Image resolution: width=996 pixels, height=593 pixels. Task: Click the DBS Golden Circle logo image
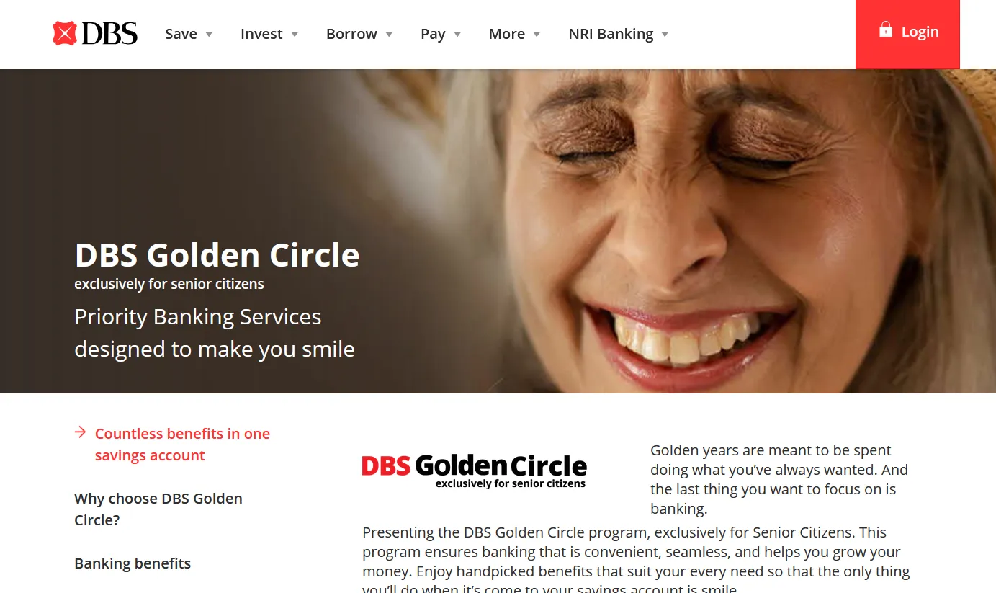click(474, 471)
